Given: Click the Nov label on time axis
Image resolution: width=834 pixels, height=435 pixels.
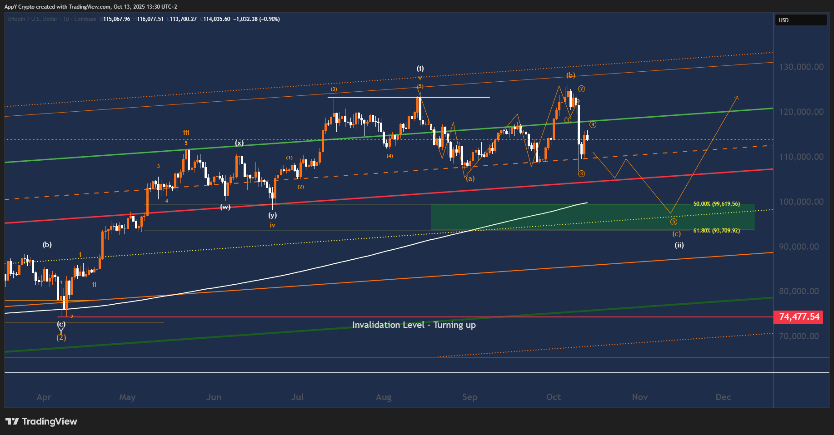Looking at the screenshot, I should coord(639,397).
